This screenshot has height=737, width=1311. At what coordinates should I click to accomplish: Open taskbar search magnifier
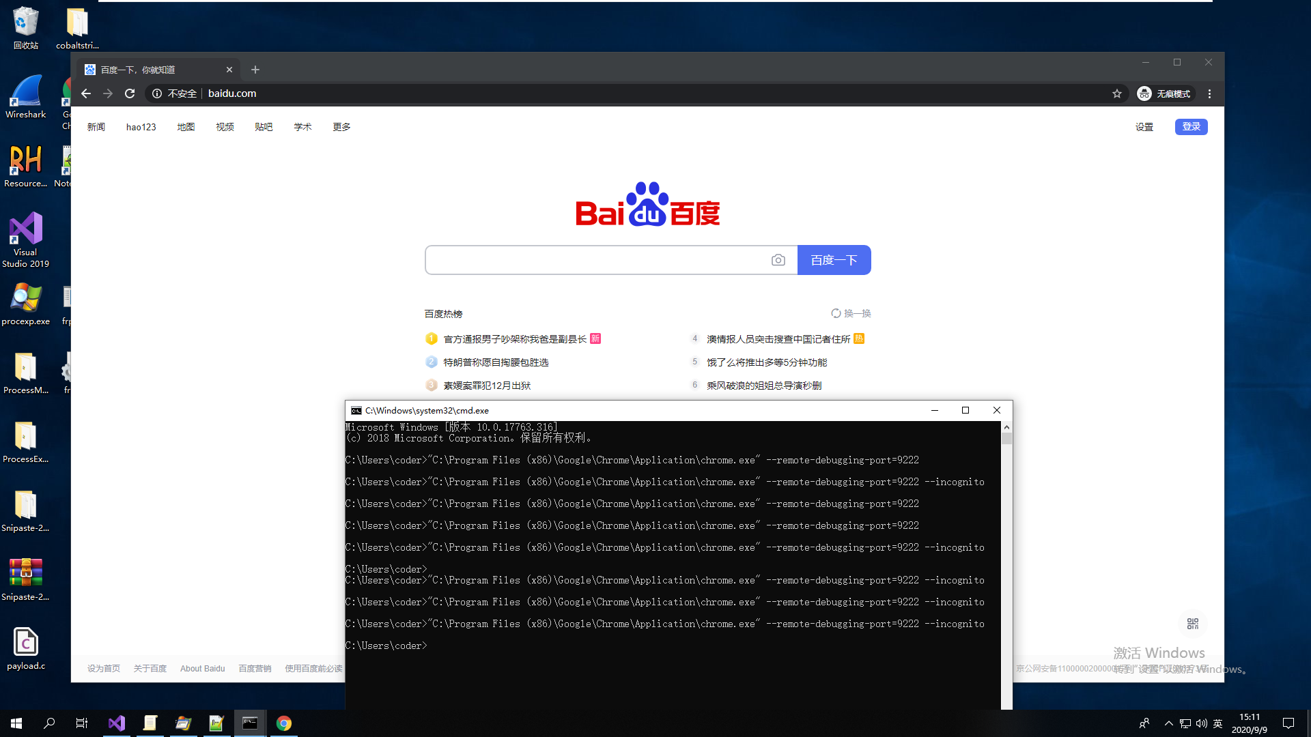pos(49,723)
